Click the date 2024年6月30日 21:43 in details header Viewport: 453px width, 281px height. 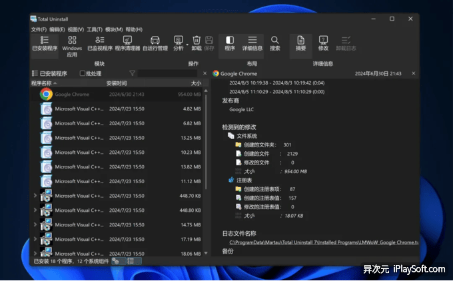378,74
